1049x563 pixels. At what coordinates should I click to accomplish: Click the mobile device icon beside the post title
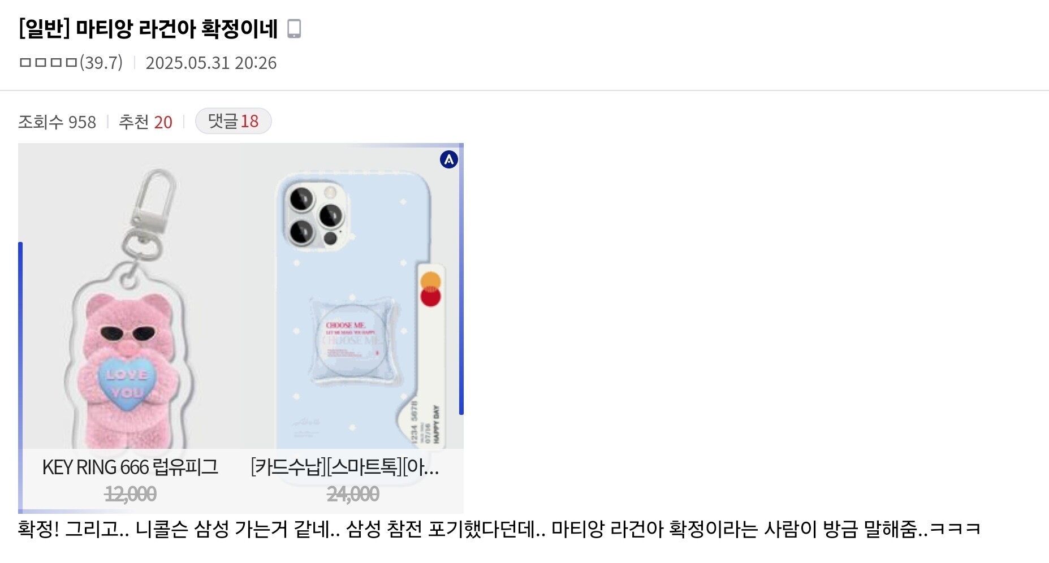click(x=294, y=28)
